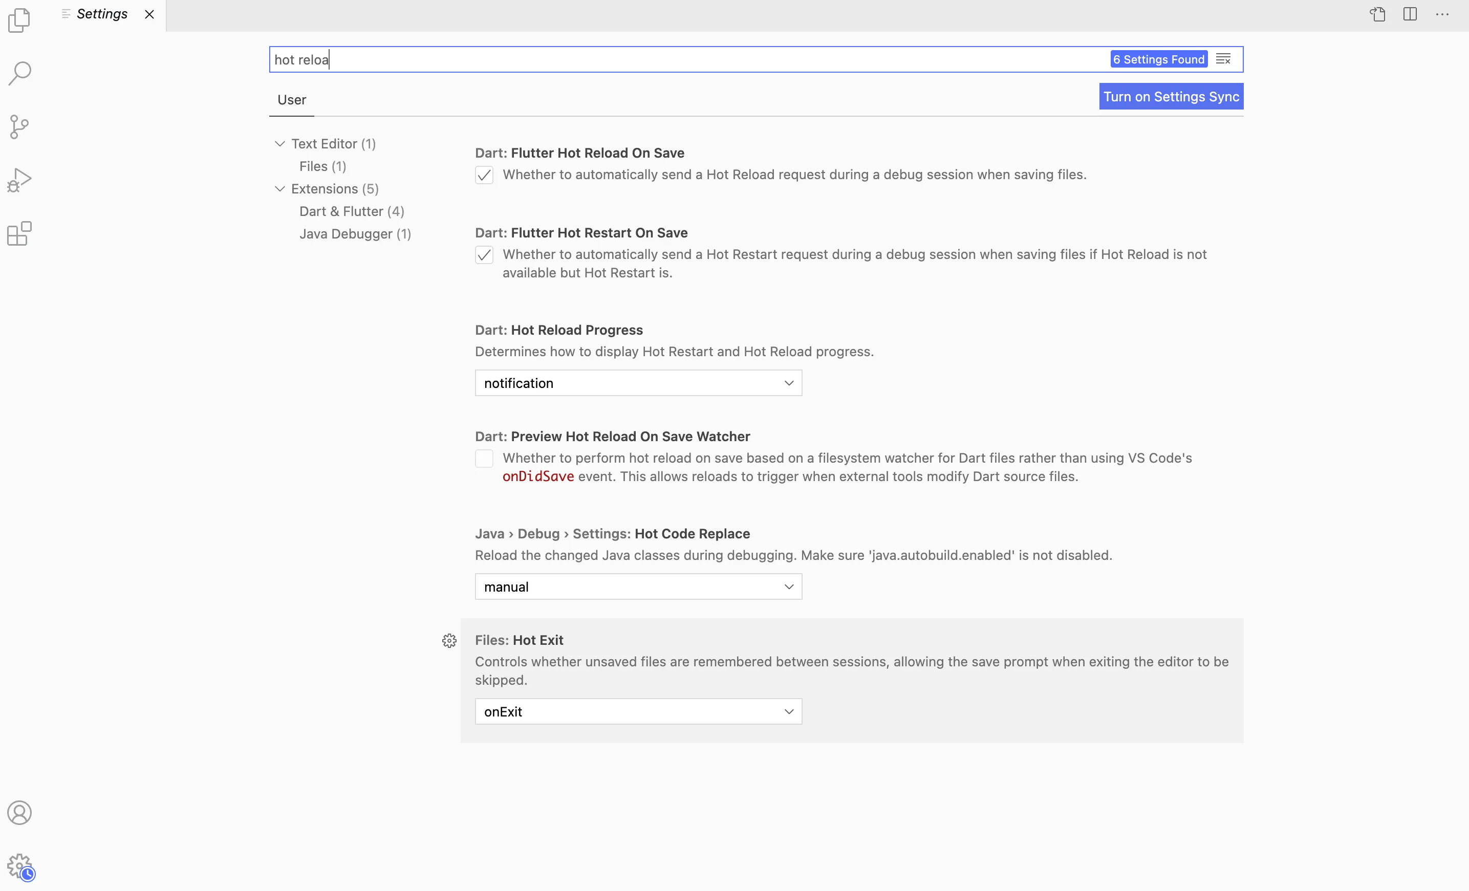
Task: Disable Flutter Hot Reload On Save checkbox
Action: click(x=484, y=175)
